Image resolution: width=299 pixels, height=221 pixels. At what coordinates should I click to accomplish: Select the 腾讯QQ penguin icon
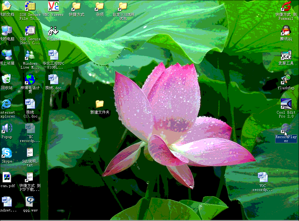click(x=286, y=31)
